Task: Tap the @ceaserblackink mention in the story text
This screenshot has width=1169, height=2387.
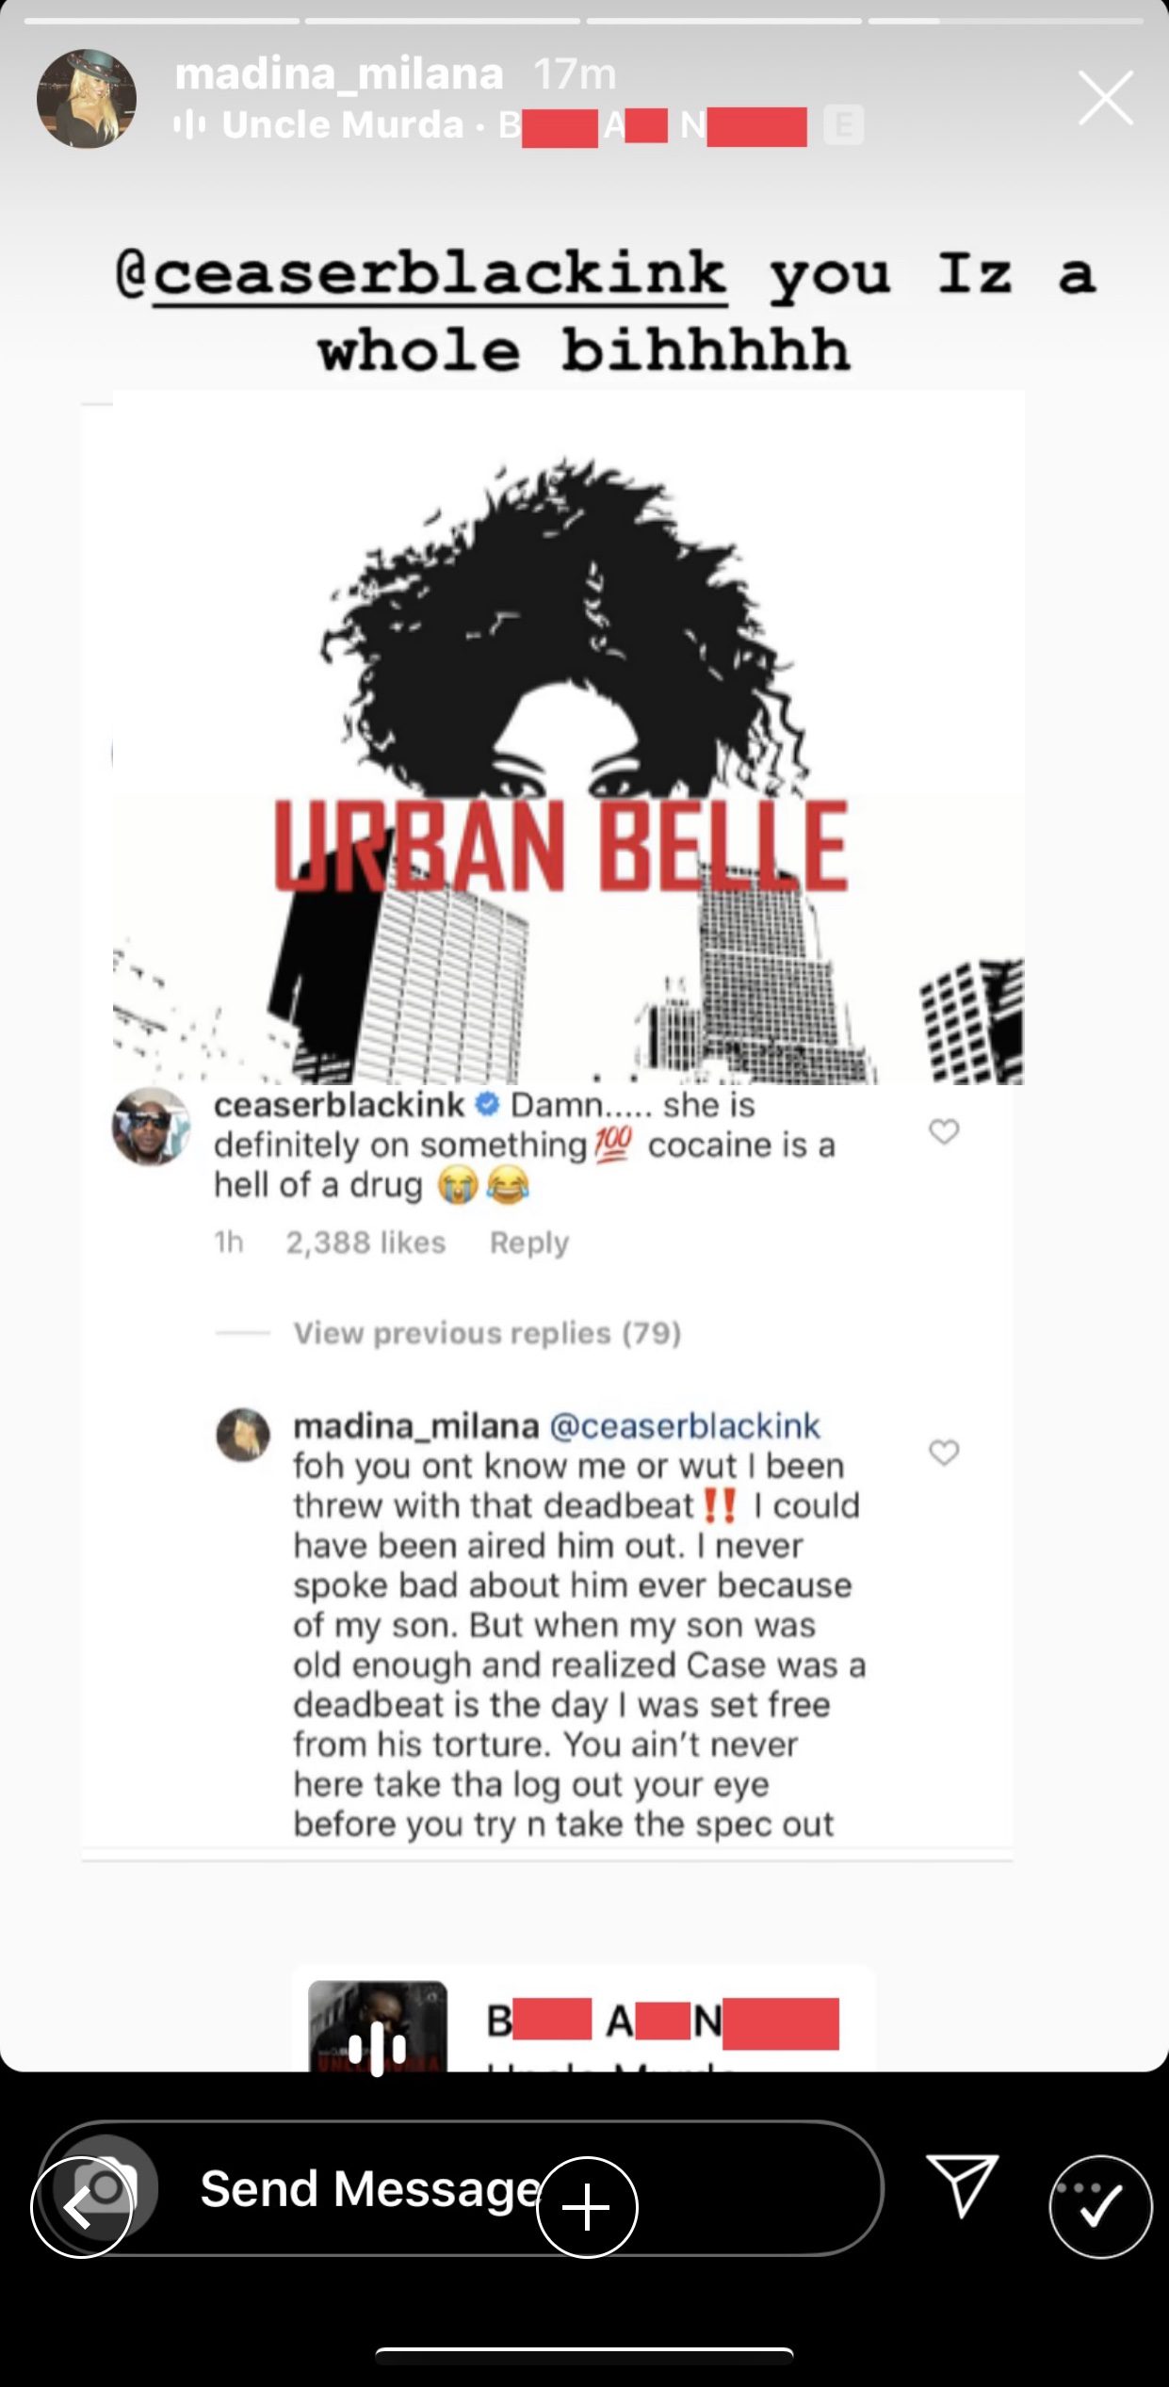Action: 421,275
